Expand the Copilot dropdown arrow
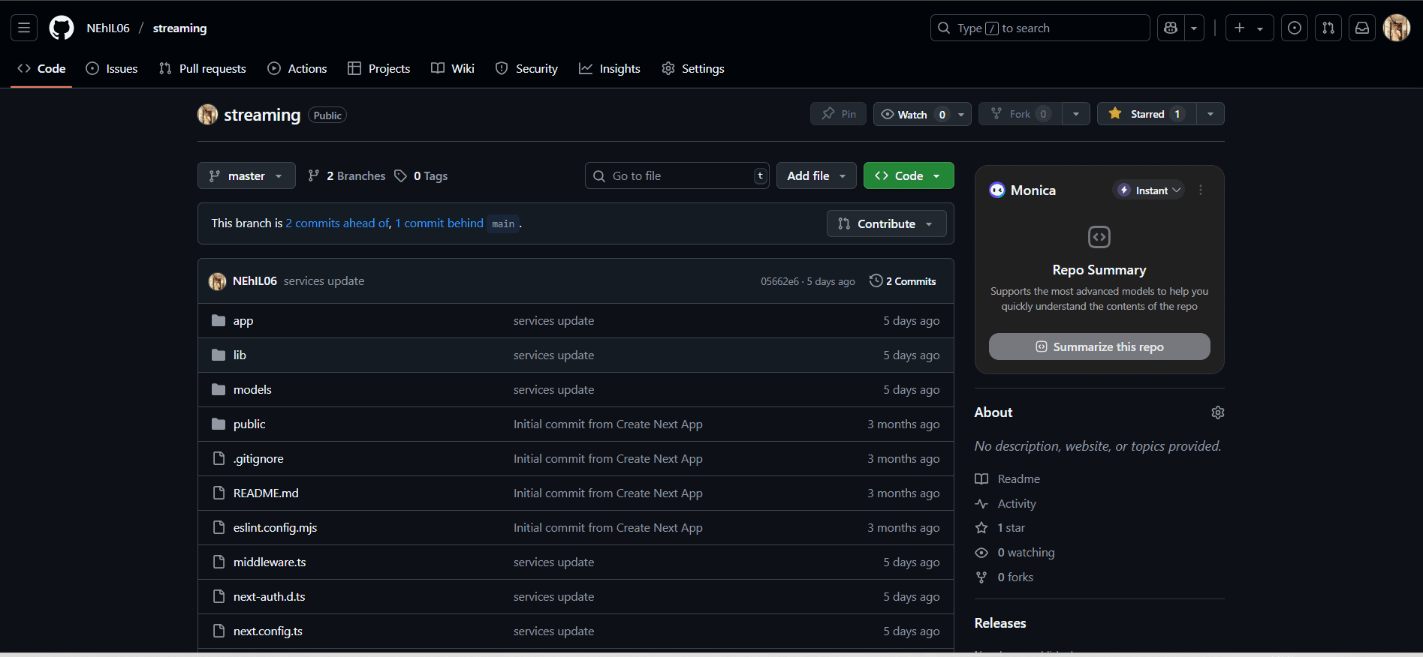1423x657 pixels. [1194, 28]
